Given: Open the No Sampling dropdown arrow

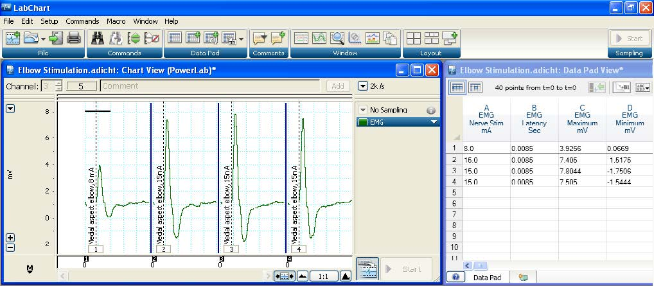Looking at the screenshot, I should tap(362, 110).
